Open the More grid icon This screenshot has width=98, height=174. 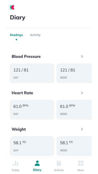pyautogui.click(x=81, y=163)
